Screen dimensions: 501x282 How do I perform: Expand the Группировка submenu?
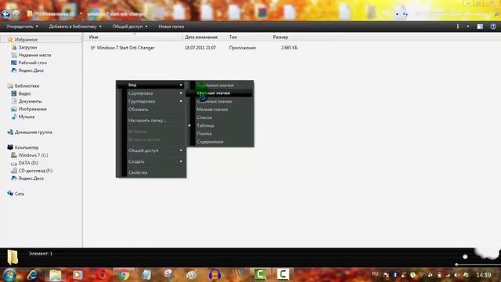(x=151, y=101)
